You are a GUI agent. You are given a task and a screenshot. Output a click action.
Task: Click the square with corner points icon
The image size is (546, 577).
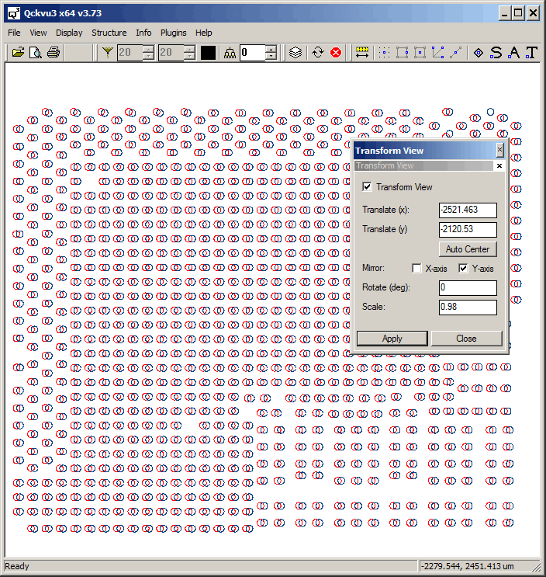[402, 53]
